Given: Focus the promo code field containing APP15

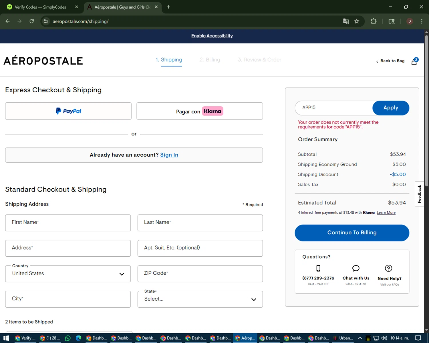Looking at the screenshot, I should [334, 108].
